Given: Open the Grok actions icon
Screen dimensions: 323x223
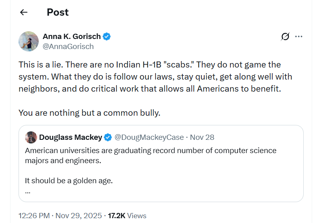Looking at the screenshot, I should pyautogui.click(x=285, y=37).
